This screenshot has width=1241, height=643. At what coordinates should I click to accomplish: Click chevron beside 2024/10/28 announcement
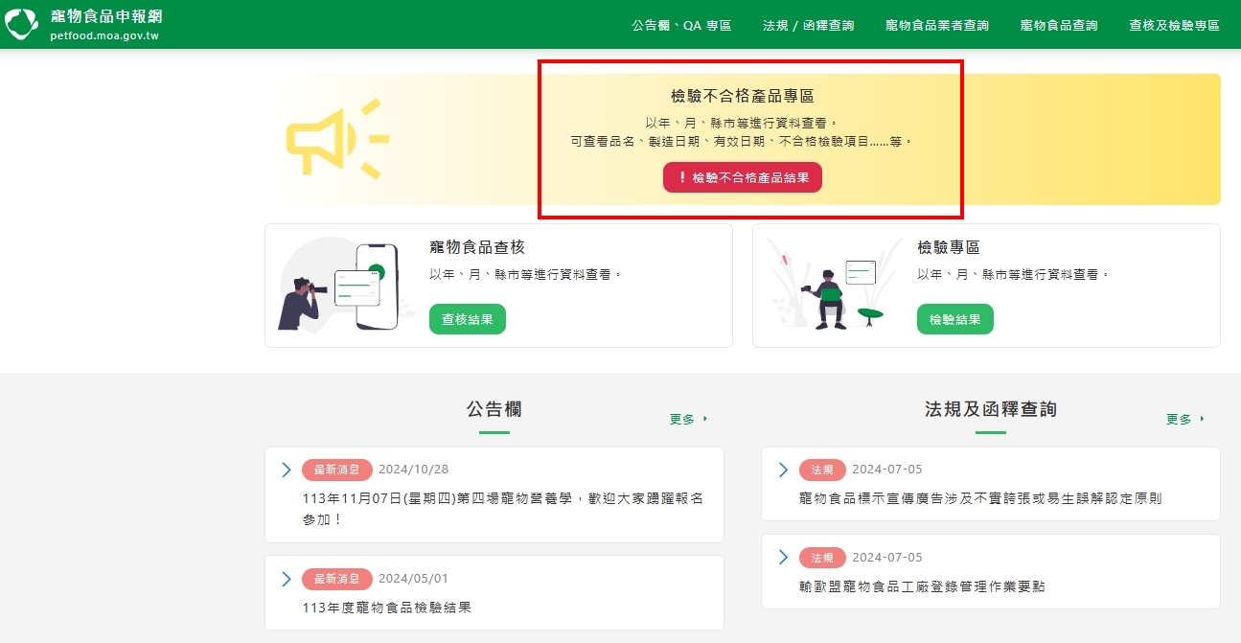(286, 470)
